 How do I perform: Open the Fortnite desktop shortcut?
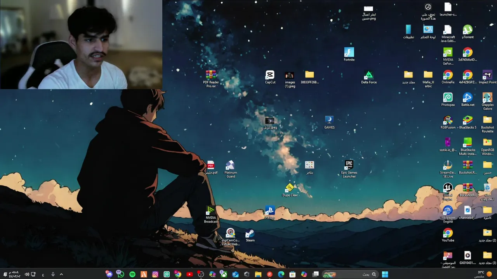(349, 53)
